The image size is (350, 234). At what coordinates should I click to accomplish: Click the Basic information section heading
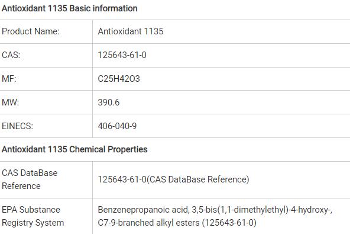tap(69, 8)
